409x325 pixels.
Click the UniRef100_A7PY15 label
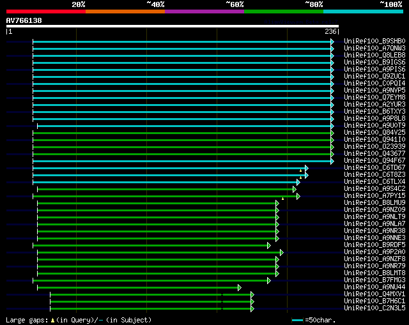coord(374,196)
